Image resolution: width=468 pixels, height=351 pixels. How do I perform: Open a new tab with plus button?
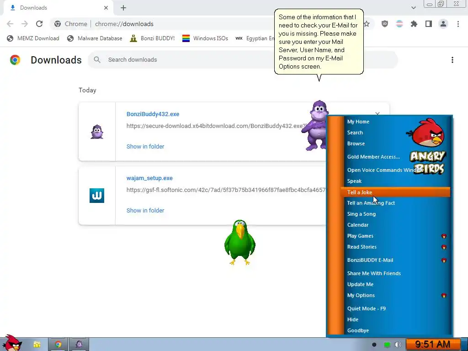[x=123, y=8]
